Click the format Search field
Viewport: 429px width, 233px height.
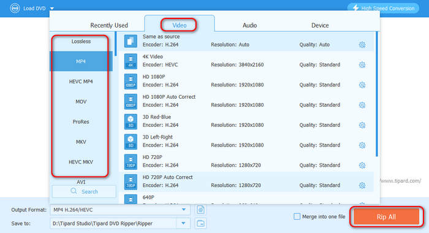(x=84, y=191)
